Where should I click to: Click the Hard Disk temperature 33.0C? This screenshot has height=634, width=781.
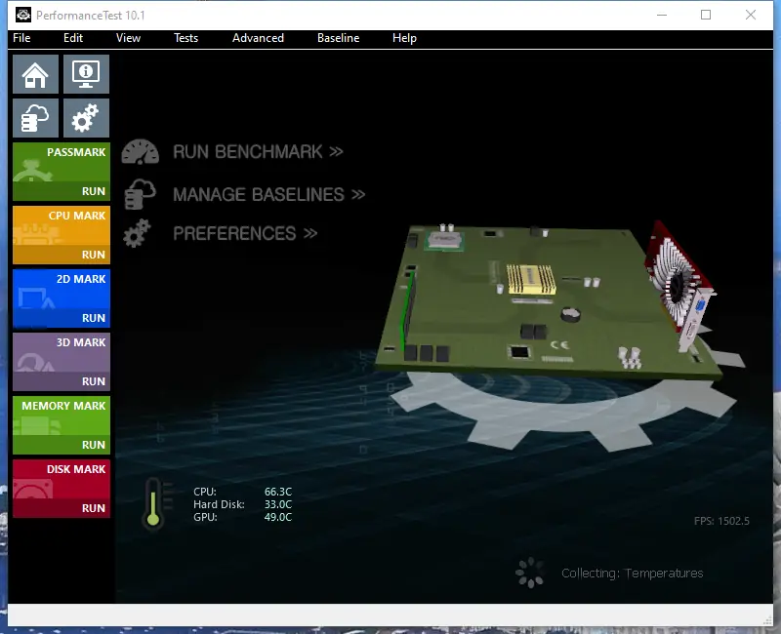pos(278,504)
